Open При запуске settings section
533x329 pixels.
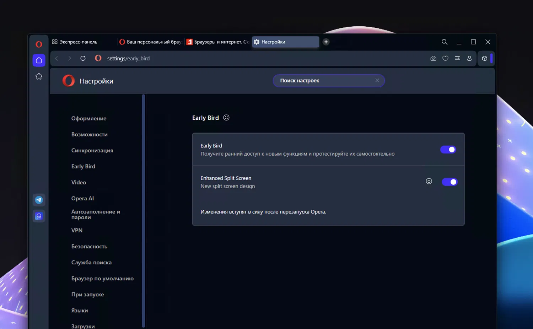coord(87,294)
